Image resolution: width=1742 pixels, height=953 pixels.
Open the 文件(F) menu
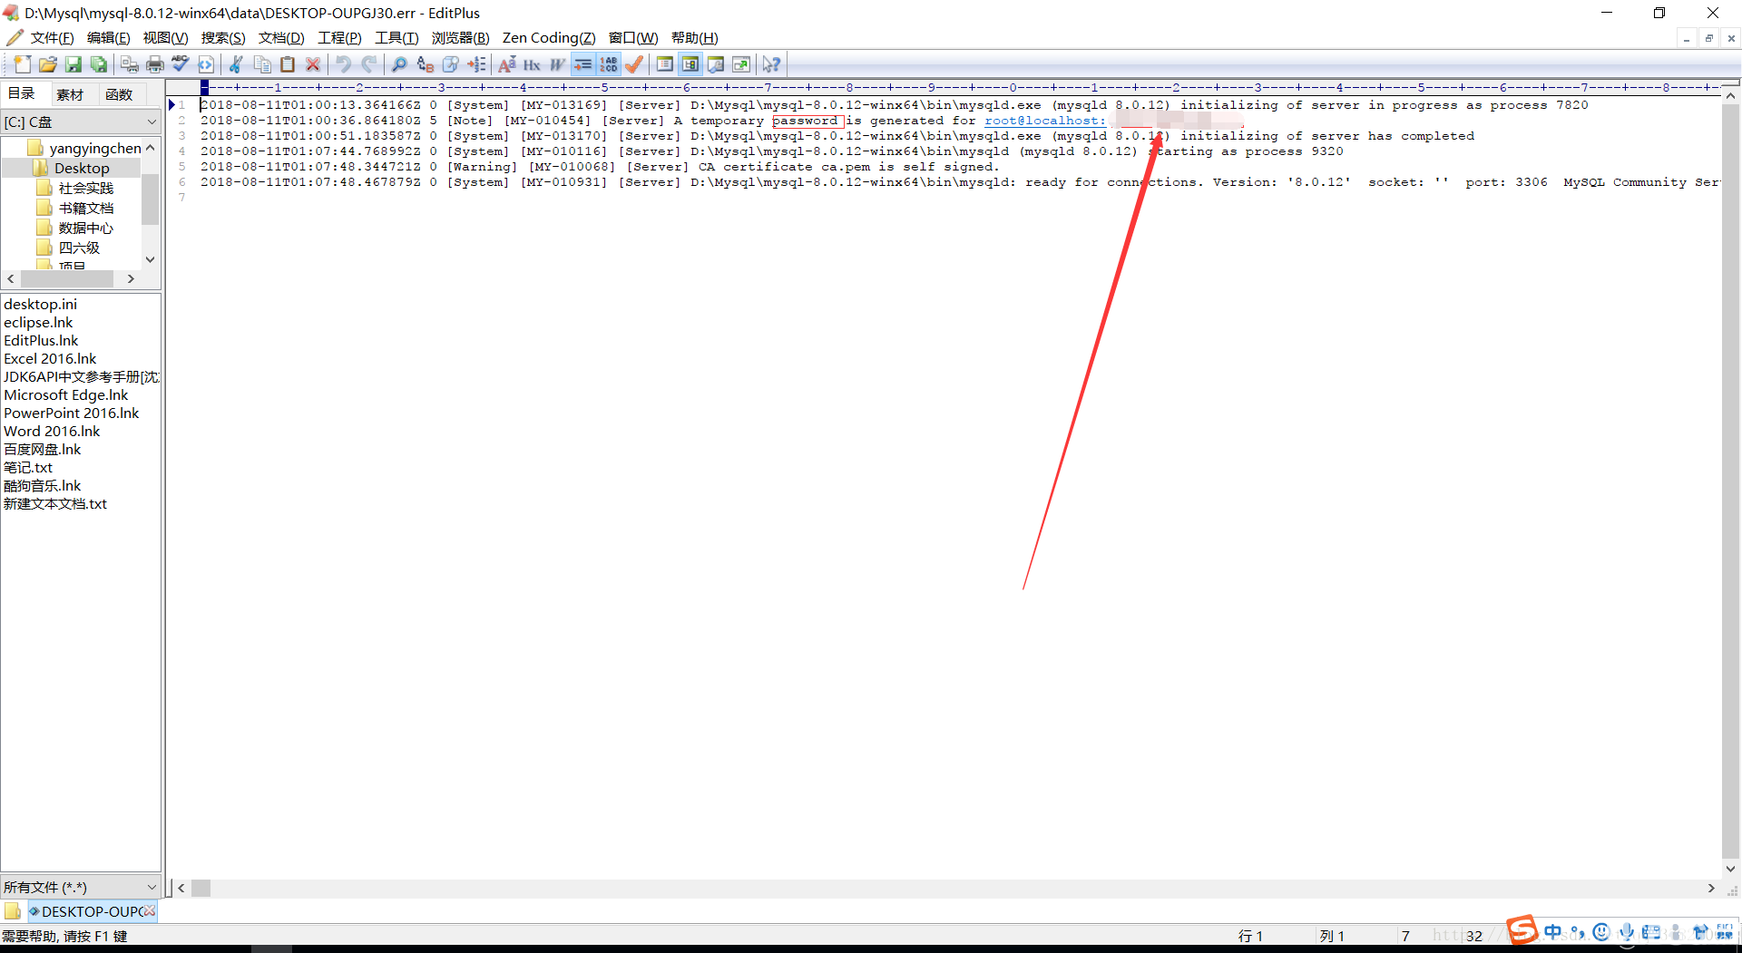(x=52, y=37)
